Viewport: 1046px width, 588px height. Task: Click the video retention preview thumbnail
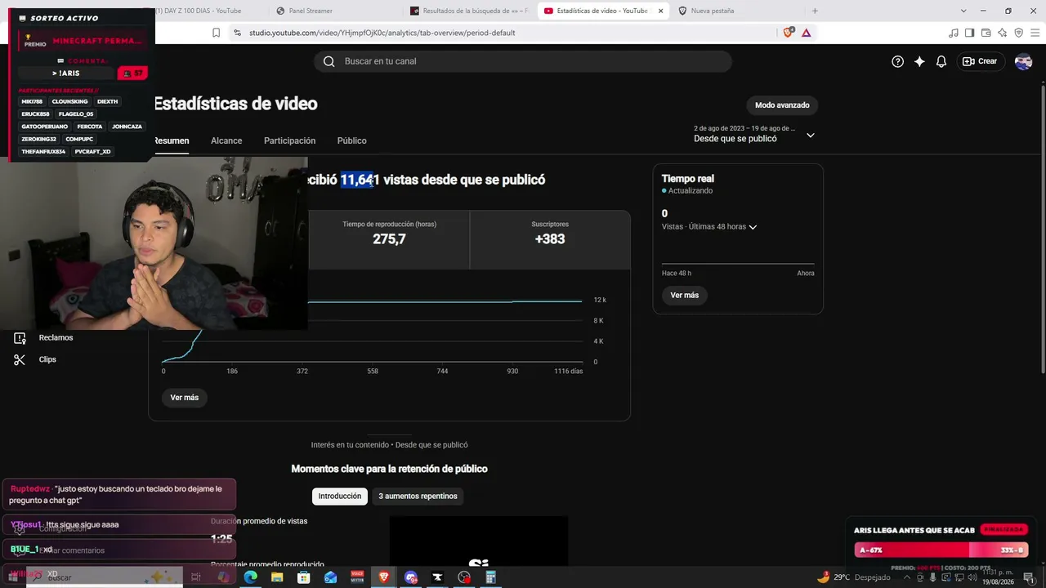[479, 541]
